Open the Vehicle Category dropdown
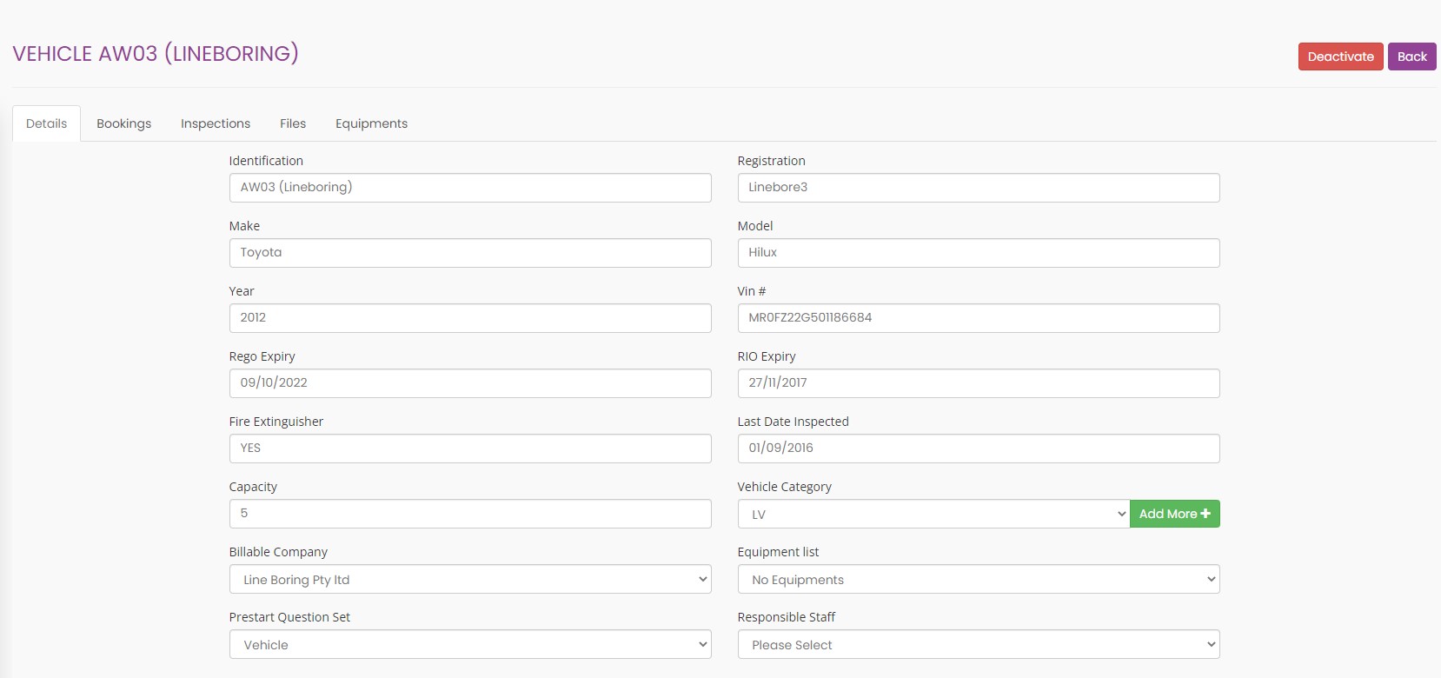 933,514
